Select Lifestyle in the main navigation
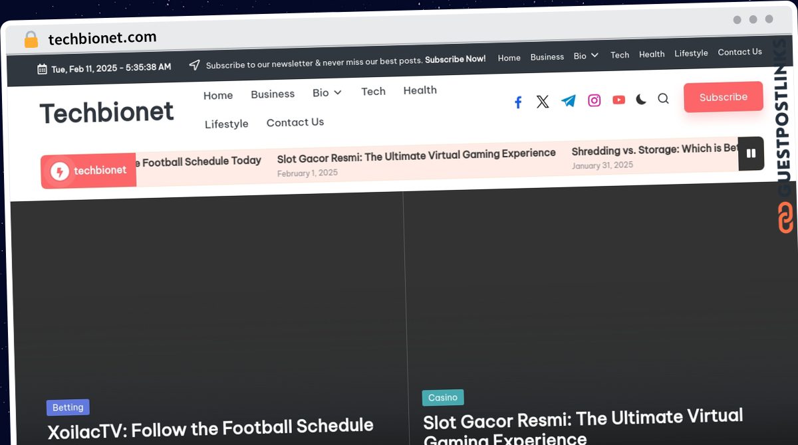798x445 pixels. (226, 124)
